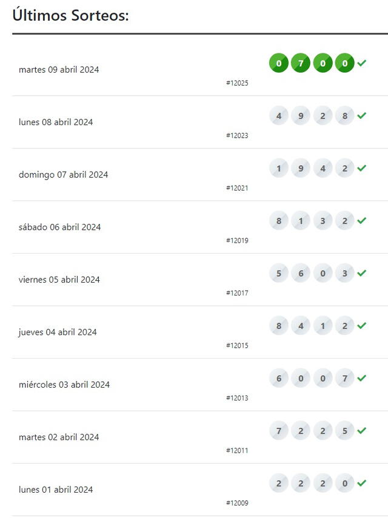This screenshot has width=388, height=520.
Task: Click ball 5 in martes 02 abril row
Action: (x=344, y=431)
